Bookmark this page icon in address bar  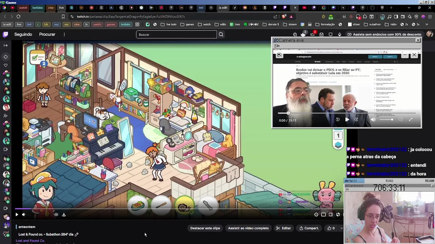63,16
